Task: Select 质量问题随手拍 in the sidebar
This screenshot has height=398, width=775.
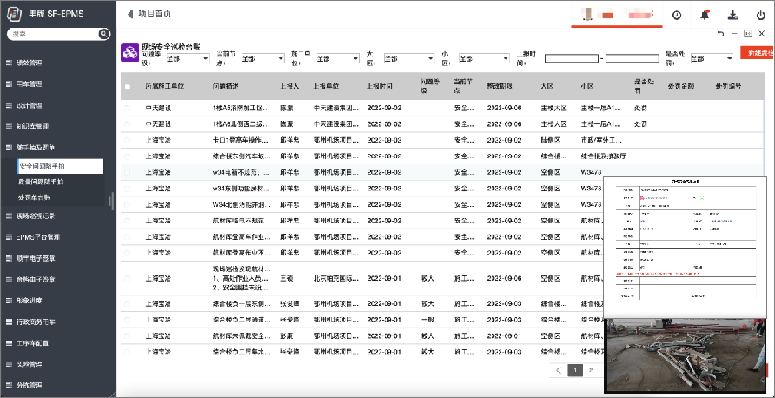Action: point(41,182)
